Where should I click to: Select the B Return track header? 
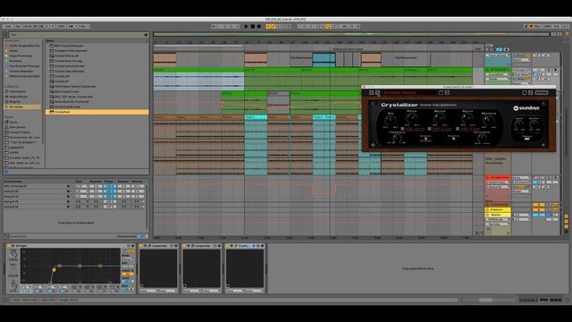coord(498,210)
